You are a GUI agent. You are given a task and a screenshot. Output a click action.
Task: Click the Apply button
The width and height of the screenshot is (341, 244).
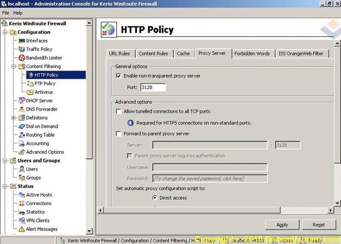tap(282, 225)
